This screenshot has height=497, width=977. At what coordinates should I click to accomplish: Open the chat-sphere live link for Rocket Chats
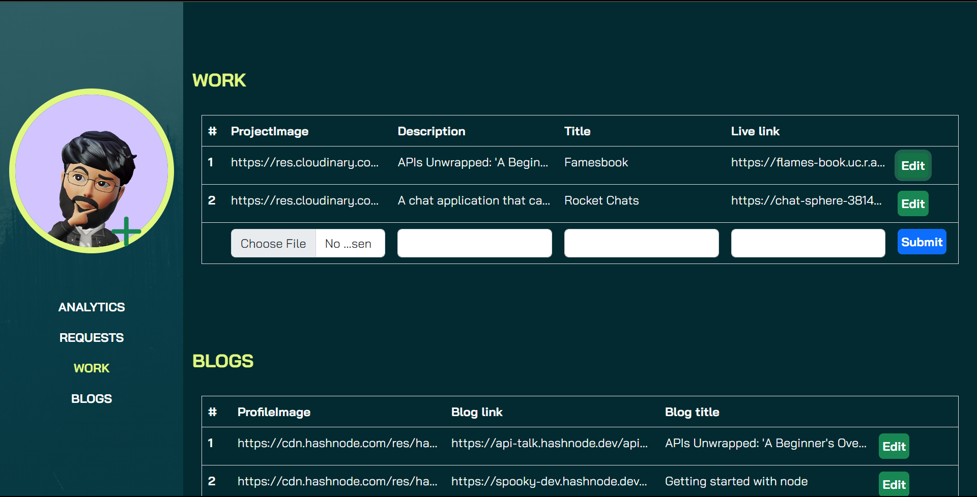tap(807, 200)
